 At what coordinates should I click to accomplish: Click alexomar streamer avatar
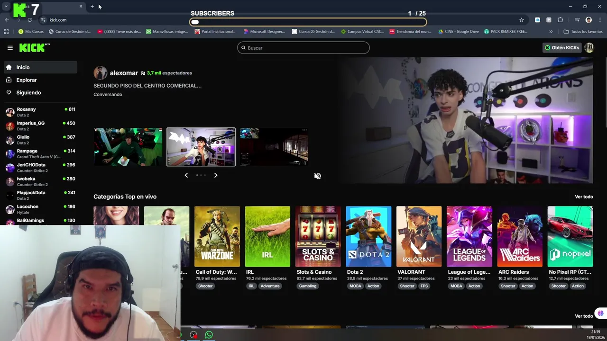point(100,73)
